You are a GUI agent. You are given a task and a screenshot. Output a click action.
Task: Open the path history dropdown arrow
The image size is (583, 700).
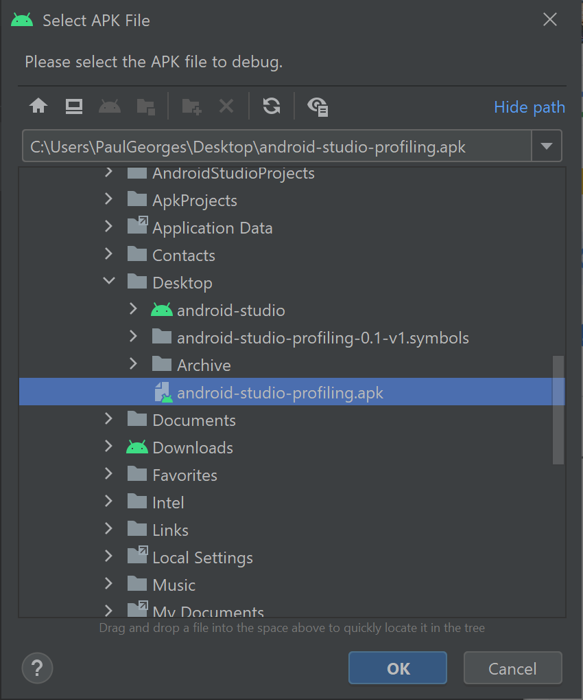click(x=547, y=146)
